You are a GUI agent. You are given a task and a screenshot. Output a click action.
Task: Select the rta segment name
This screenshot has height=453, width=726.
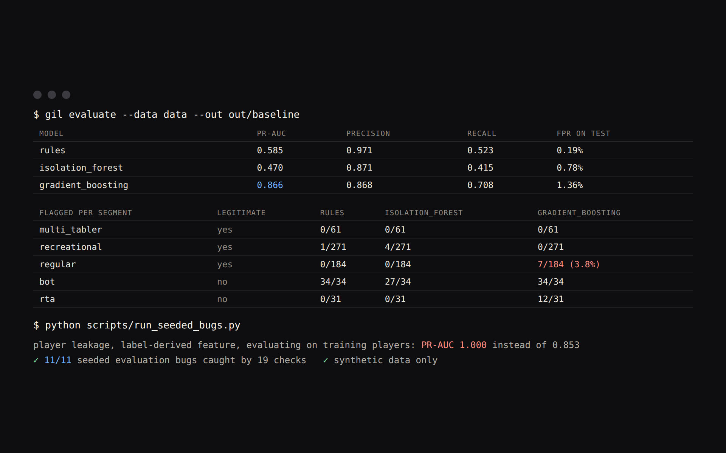coord(47,299)
